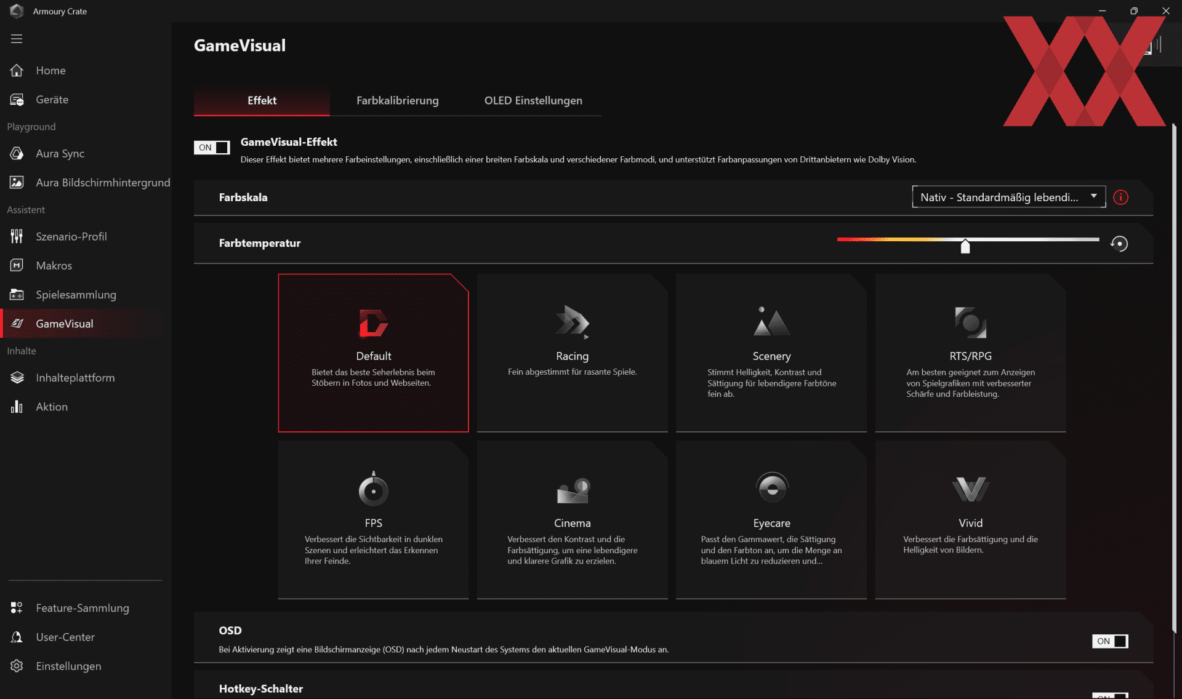Open the hamburger sidebar menu
Screen dimensions: 1182x699
[x=17, y=39]
